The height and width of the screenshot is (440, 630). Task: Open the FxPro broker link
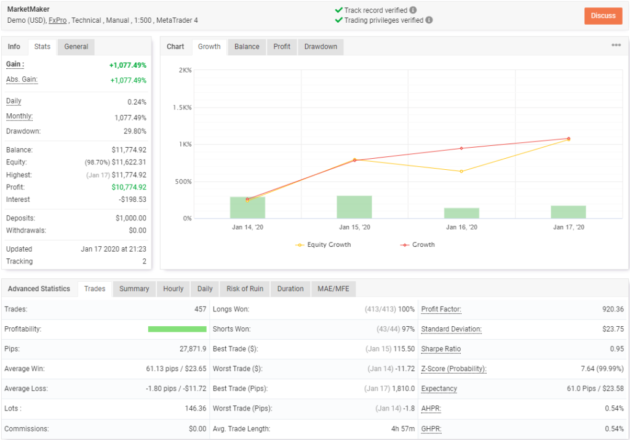point(57,20)
